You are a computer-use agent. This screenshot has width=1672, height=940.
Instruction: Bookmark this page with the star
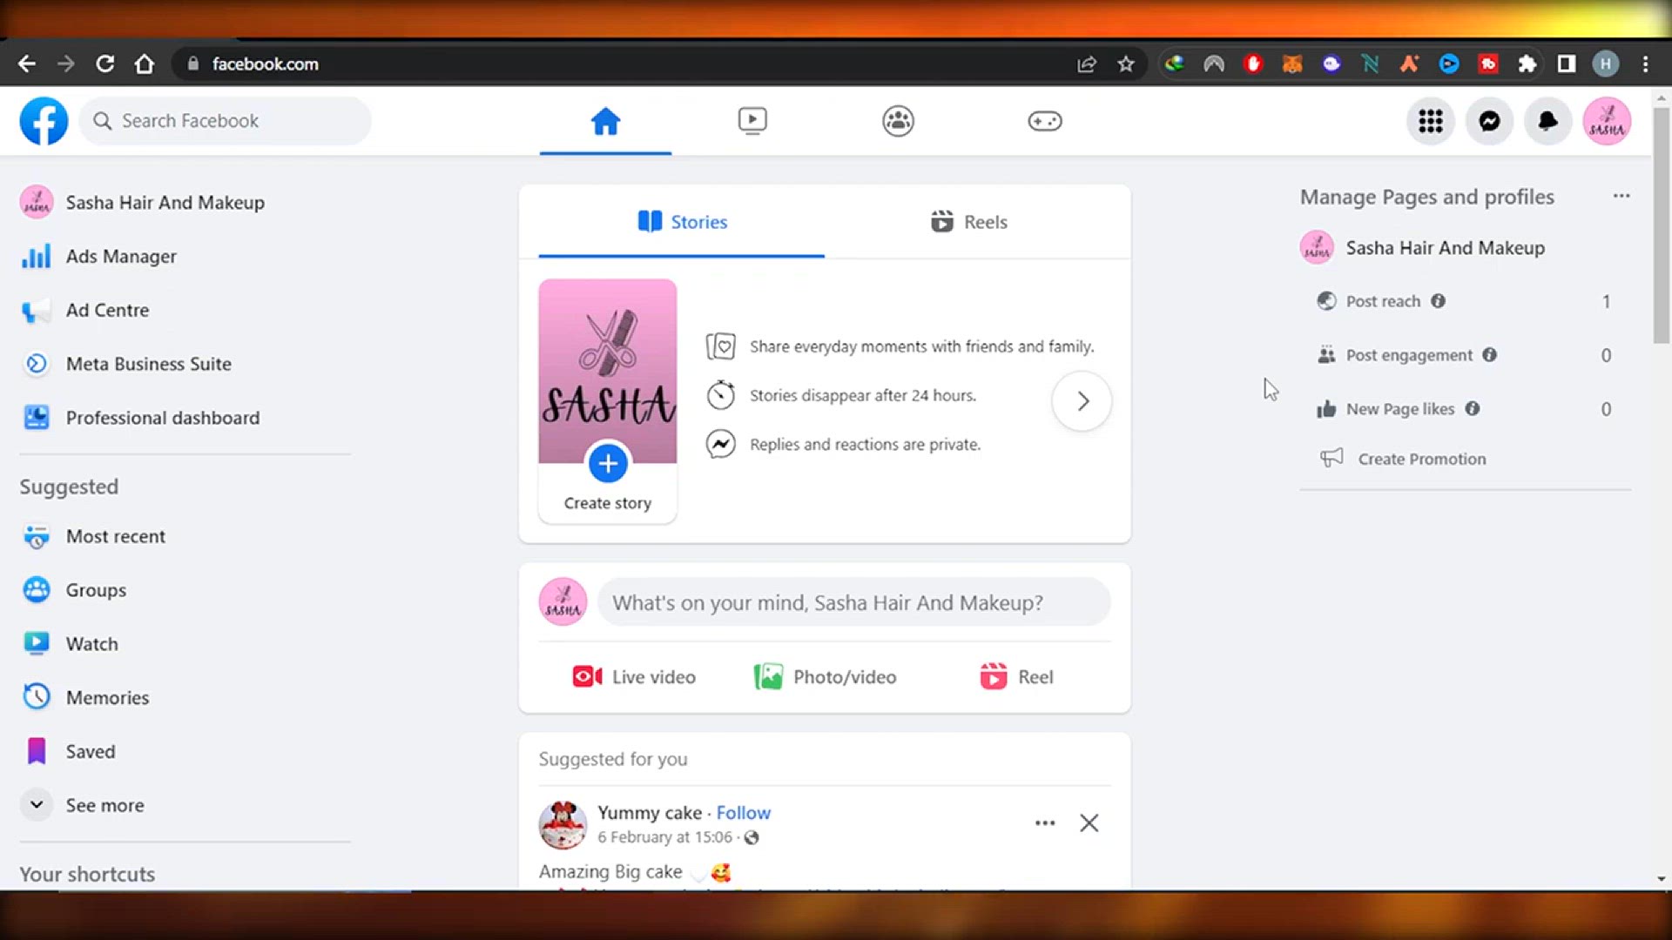1126,64
